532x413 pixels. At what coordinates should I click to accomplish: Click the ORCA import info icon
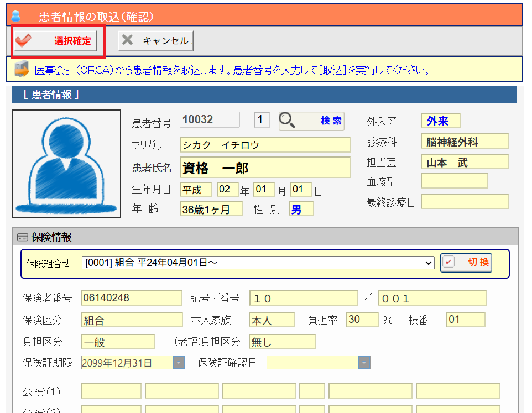22,70
